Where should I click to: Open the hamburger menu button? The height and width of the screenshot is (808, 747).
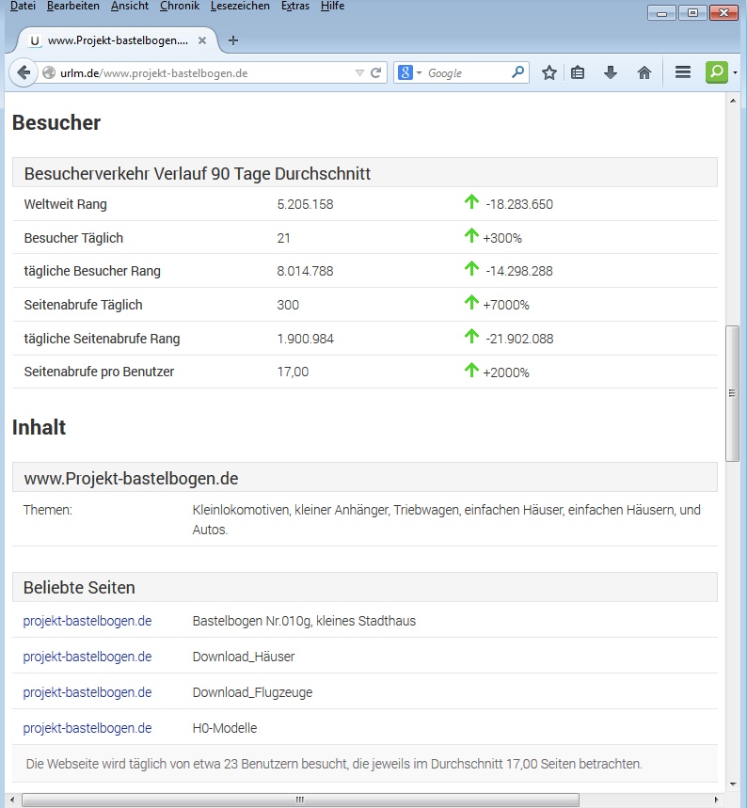pos(683,72)
